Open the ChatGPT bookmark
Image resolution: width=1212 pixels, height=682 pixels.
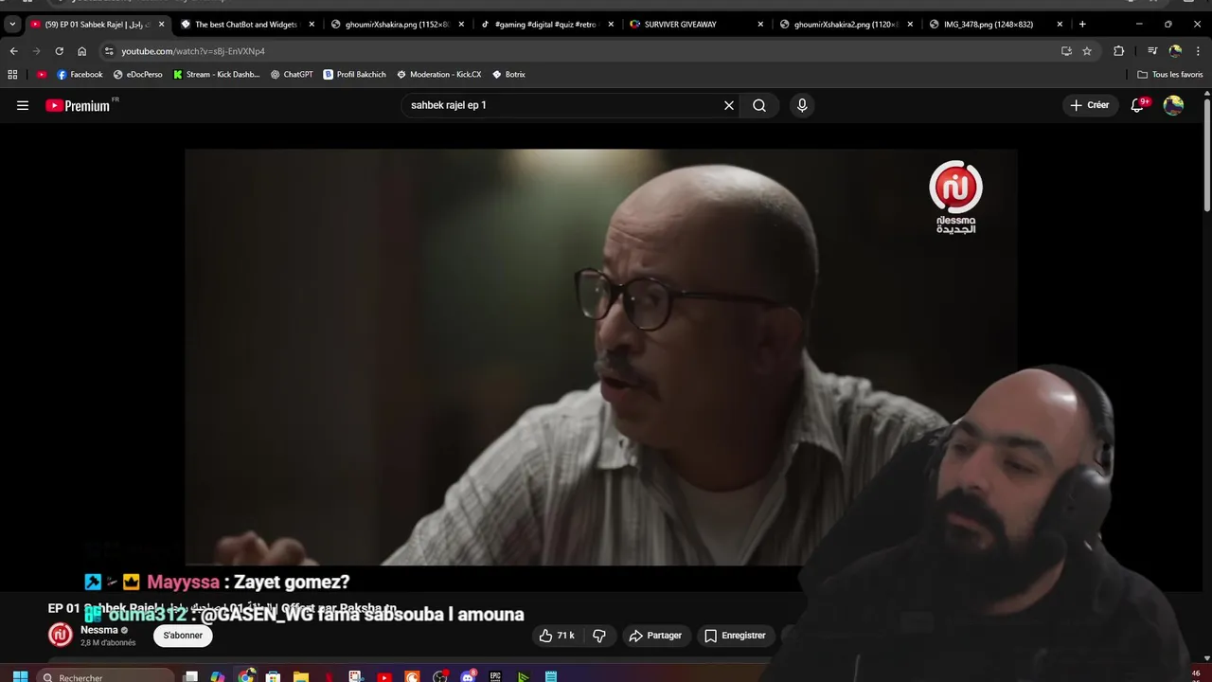[x=292, y=74]
